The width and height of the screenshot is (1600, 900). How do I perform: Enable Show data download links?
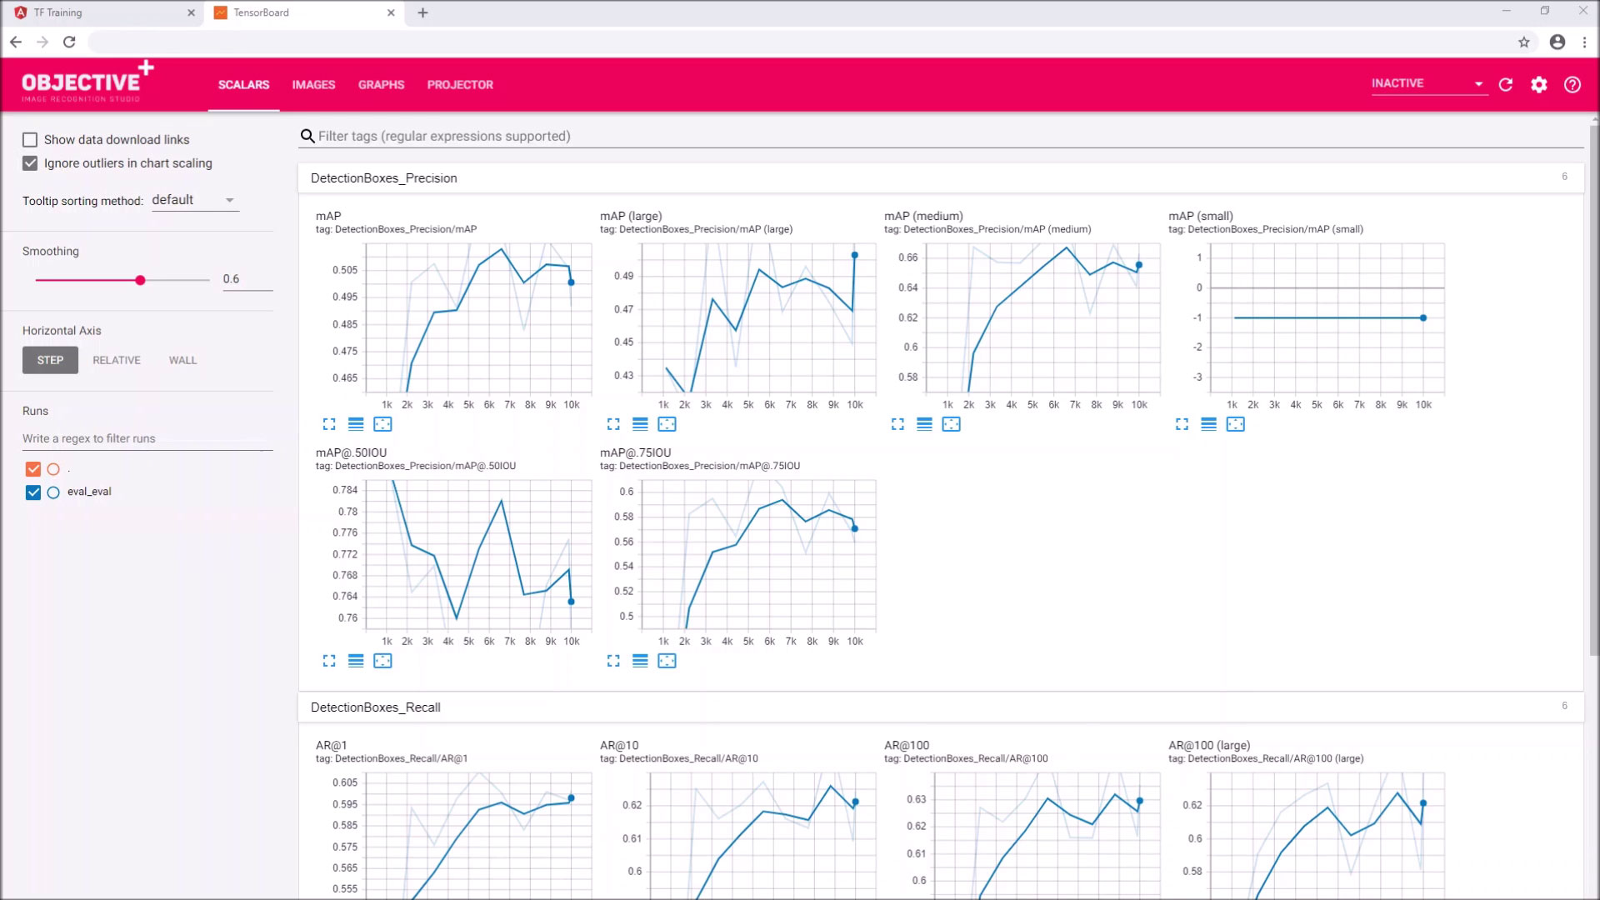click(x=30, y=140)
